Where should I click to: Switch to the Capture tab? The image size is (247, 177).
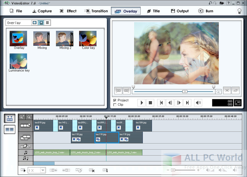click(x=42, y=11)
